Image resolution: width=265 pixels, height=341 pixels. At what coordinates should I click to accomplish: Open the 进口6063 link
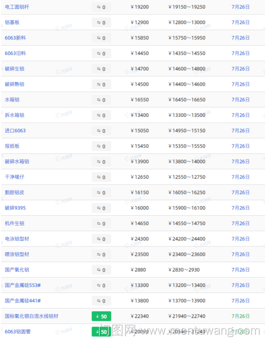click(x=15, y=130)
